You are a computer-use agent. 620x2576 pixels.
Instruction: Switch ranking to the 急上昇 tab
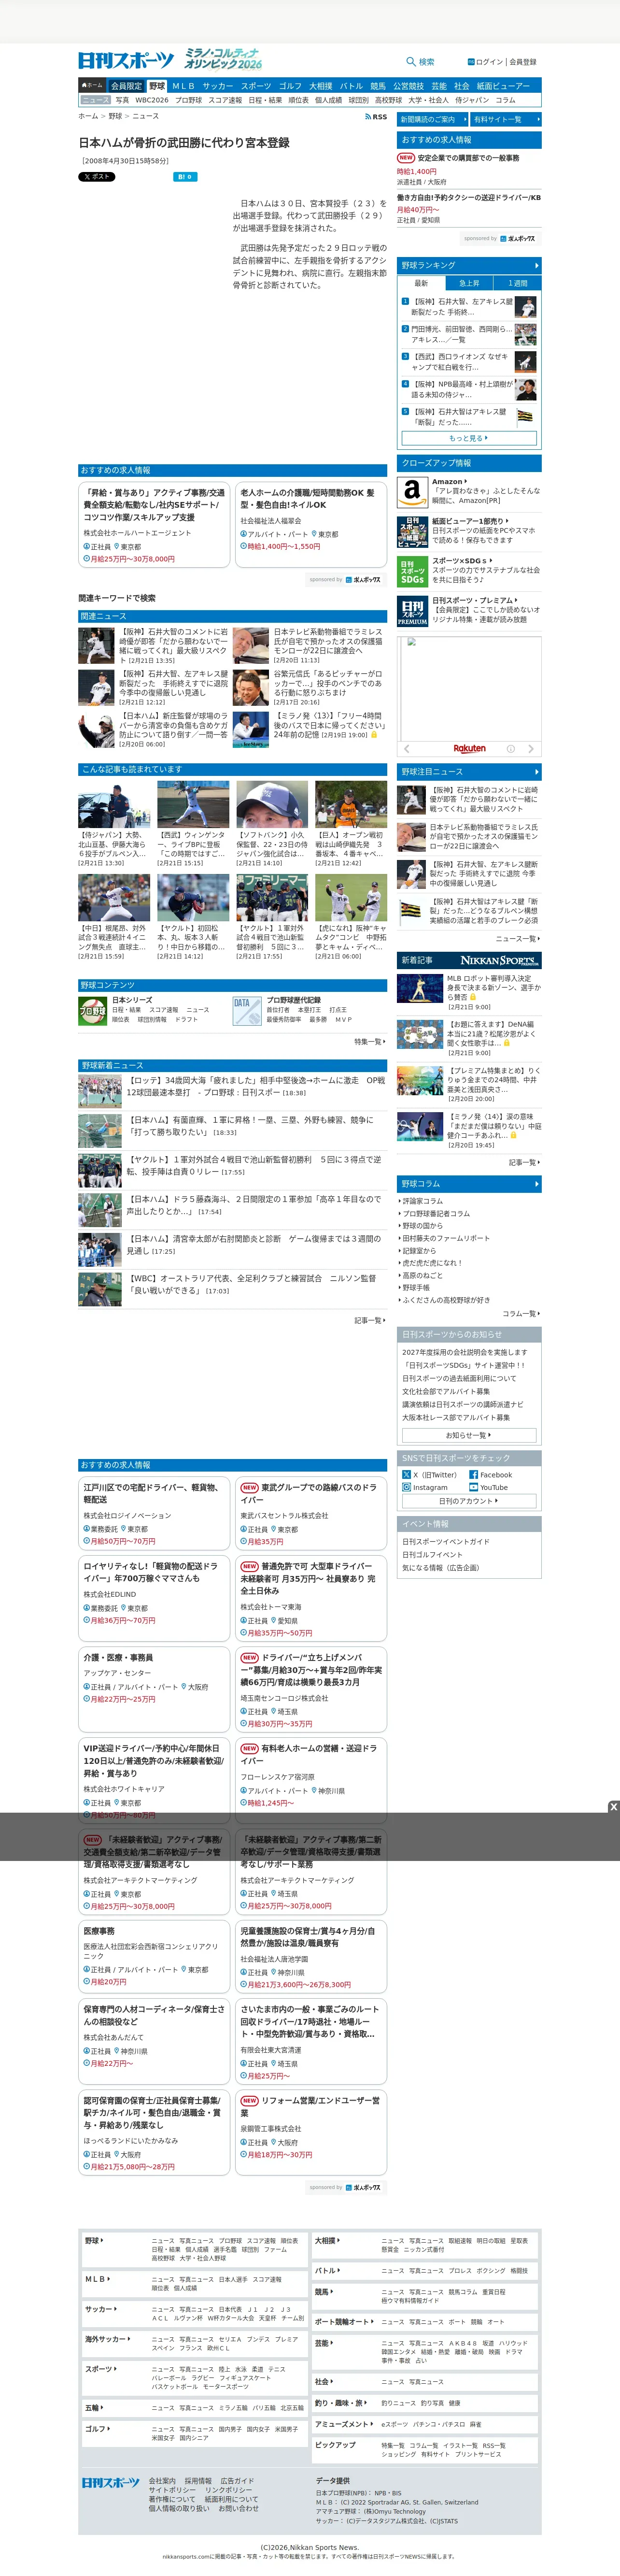[469, 283]
